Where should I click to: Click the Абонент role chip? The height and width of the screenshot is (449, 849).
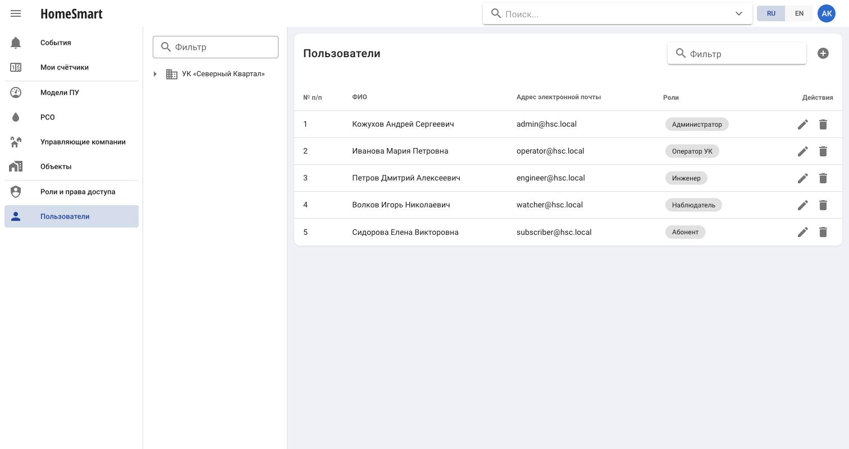[685, 232]
